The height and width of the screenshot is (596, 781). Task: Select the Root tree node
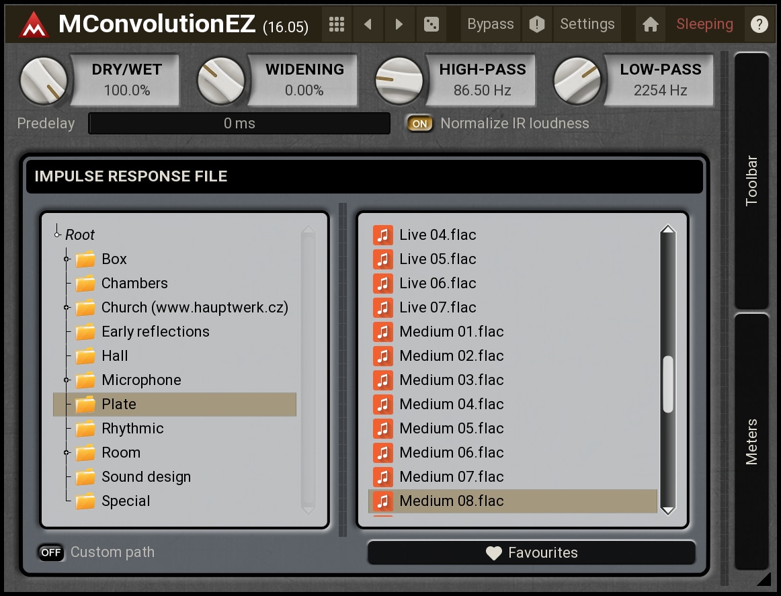click(x=80, y=235)
